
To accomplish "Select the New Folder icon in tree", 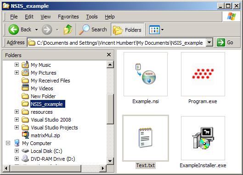I will (x=25, y=96).
